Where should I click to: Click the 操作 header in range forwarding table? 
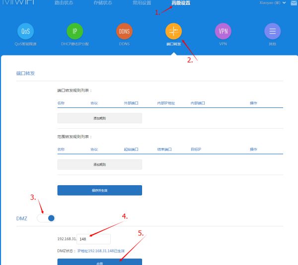point(253,150)
